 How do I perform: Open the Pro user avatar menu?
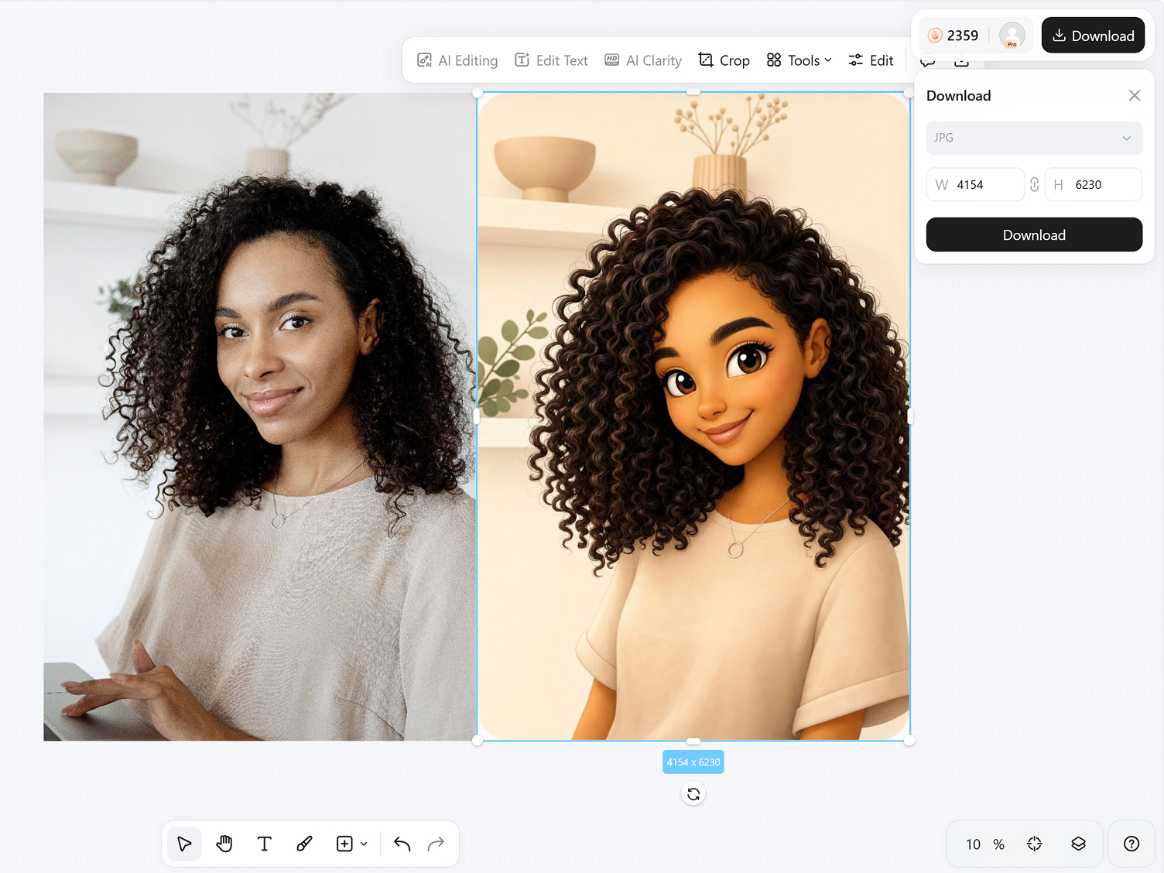pyautogui.click(x=1012, y=36)
